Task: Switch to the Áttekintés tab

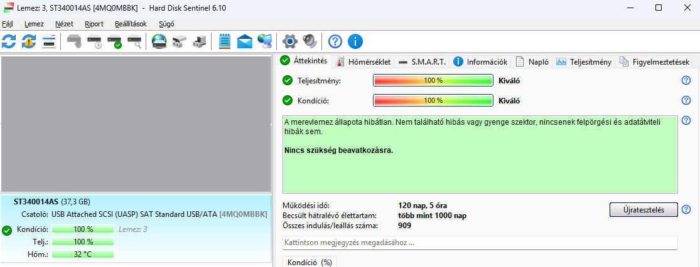Action: tap(306, 61)
